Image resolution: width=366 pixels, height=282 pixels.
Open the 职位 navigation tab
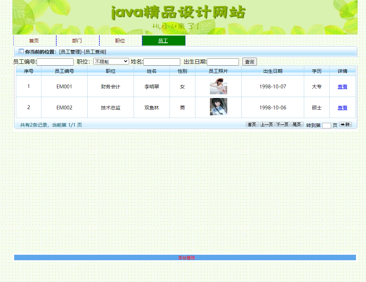pyautogui.click(x=119, y=40)
